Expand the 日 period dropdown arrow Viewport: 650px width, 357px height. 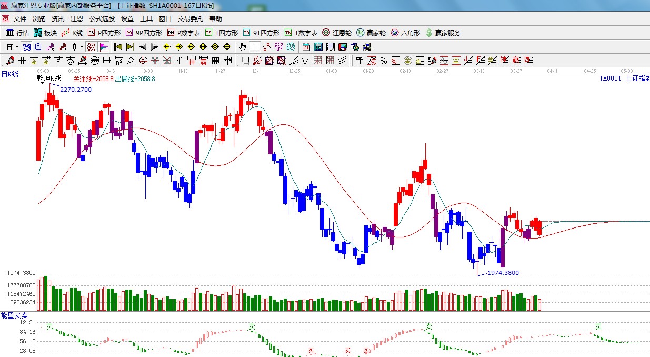click(x=17, y=47)
